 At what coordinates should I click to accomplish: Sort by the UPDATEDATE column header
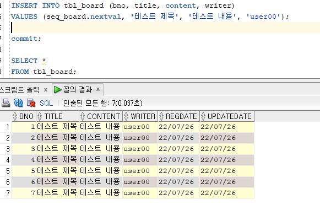click(x=227, y=116)
